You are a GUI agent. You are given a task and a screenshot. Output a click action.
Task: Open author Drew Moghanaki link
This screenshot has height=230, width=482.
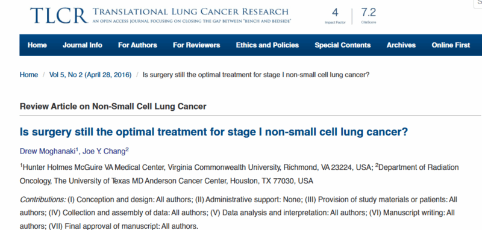click(x=49, y=151)
